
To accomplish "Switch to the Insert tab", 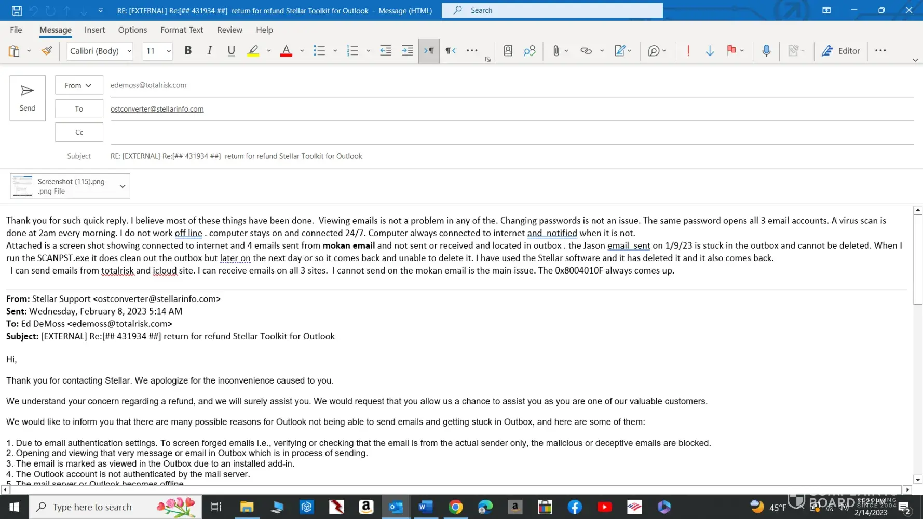I will click(x=94, y=30).
